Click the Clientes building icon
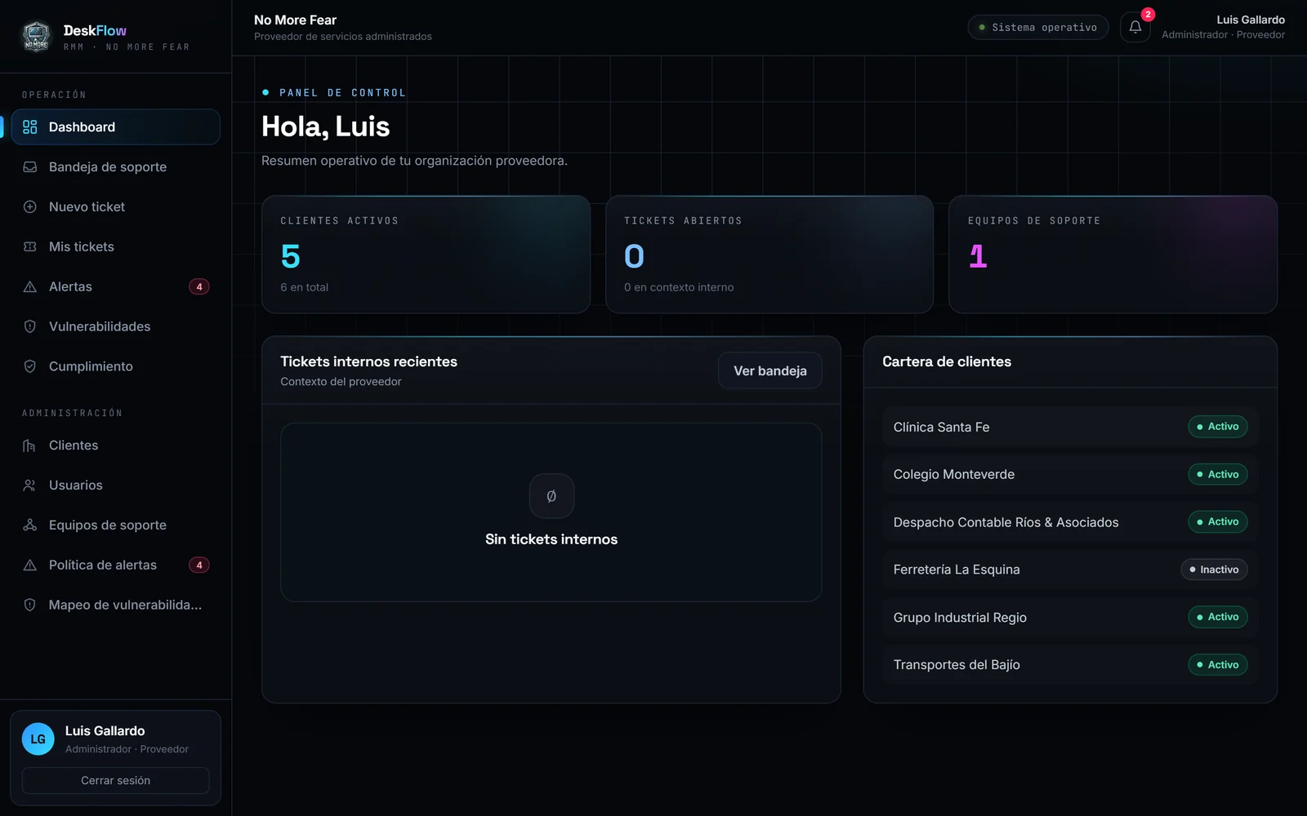The height and width of the screenshot is (816, 1307). pos(30,446)
